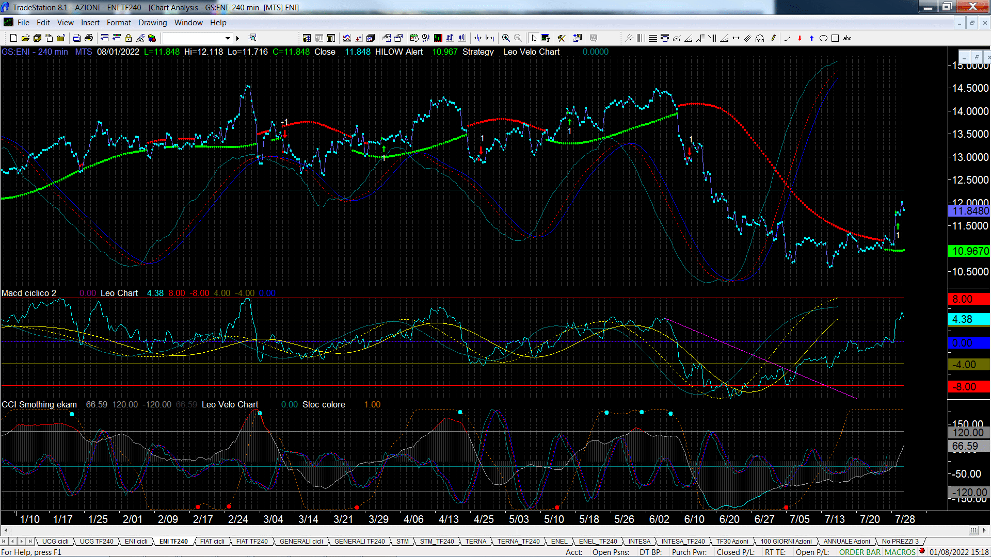
Task: Click the horizontal scrollbar thumb
Action: pyautogui.click(x=973, y=531)
